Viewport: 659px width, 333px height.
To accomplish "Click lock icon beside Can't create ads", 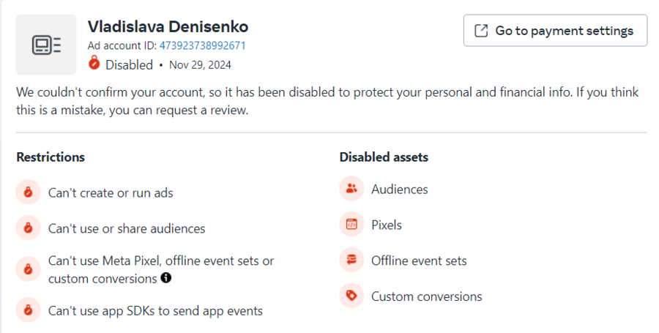I will point(28,193).
